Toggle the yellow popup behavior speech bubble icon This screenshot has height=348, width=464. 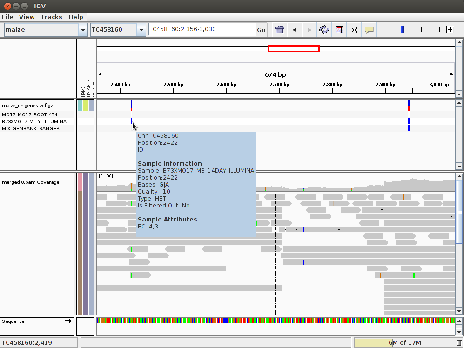point(369,30)
